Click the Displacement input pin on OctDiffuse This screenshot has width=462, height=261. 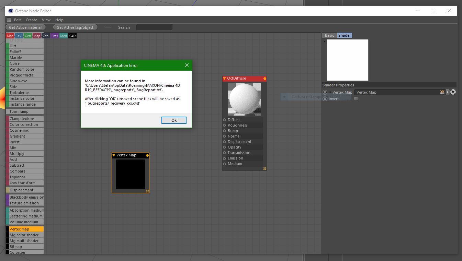tap(225, 142)
